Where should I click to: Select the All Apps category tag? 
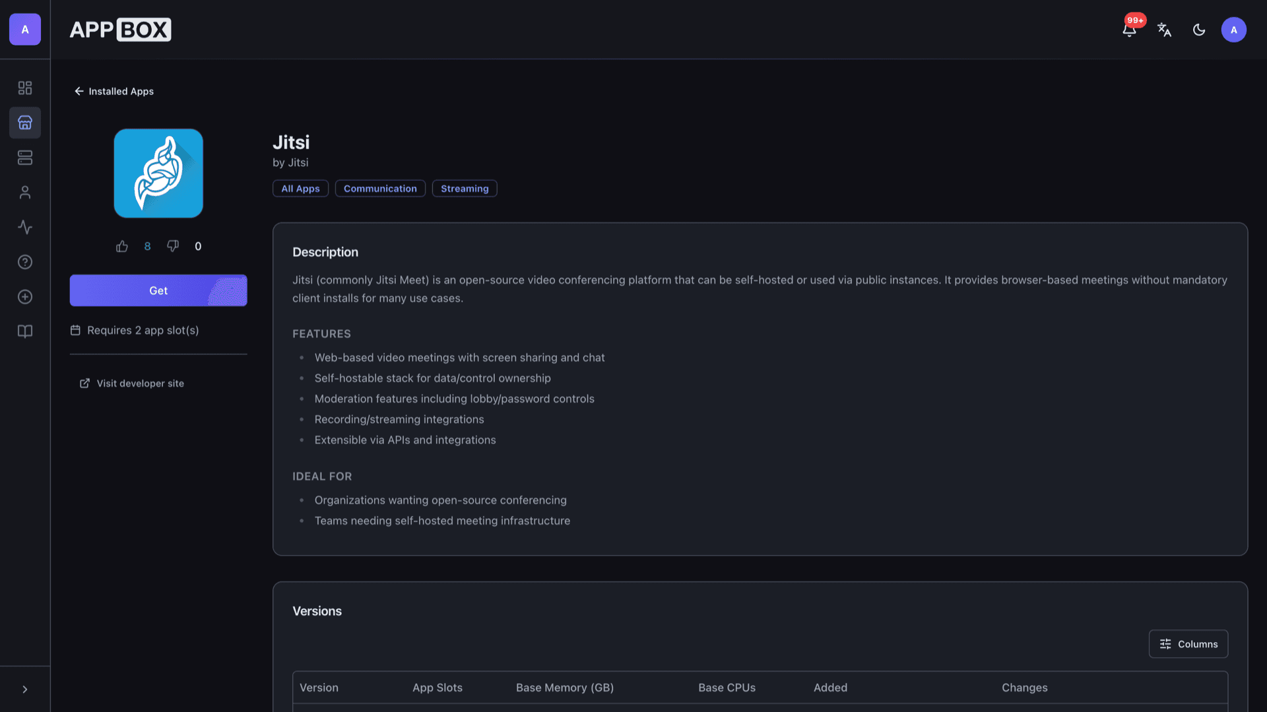click(x=300, y=189)
